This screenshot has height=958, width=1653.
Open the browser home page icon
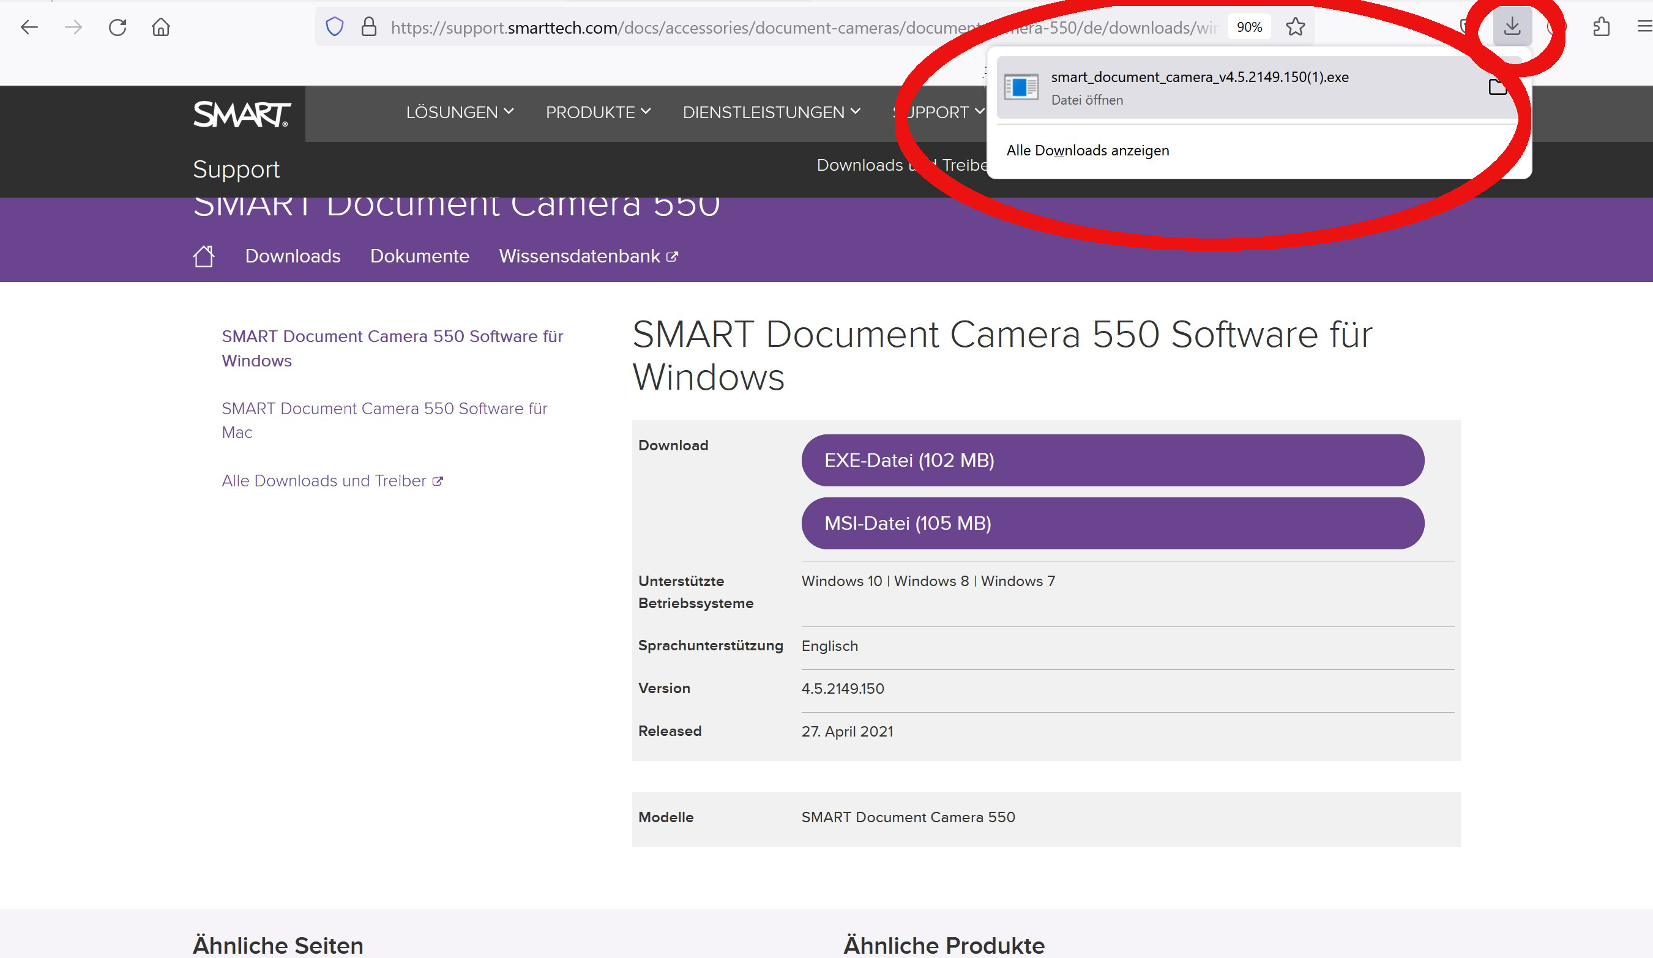click(x=161, y=28)
